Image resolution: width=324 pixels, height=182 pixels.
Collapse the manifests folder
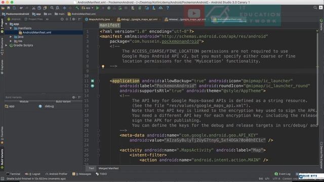(11, 28)
